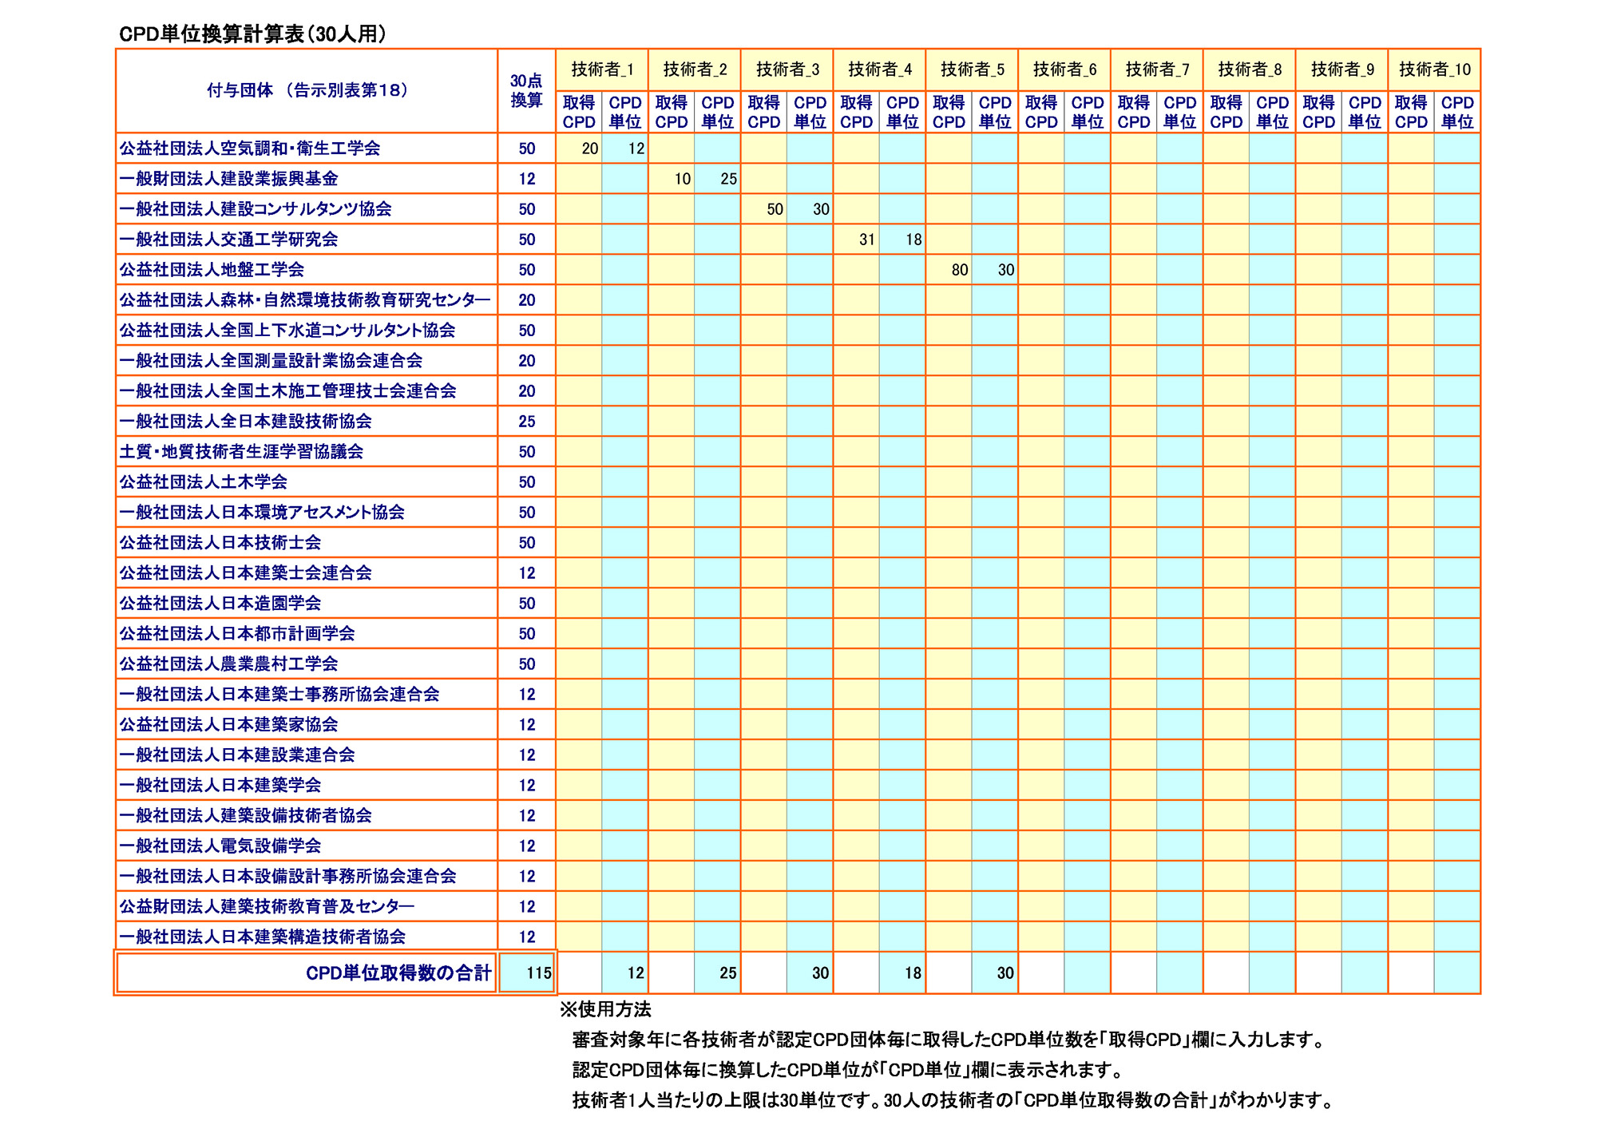The height and width of the screenshot is (1129, 1597).
Task: Select 技術者_1 total cell showing 12
Action: pyautogui.click(x=625, y=973)
